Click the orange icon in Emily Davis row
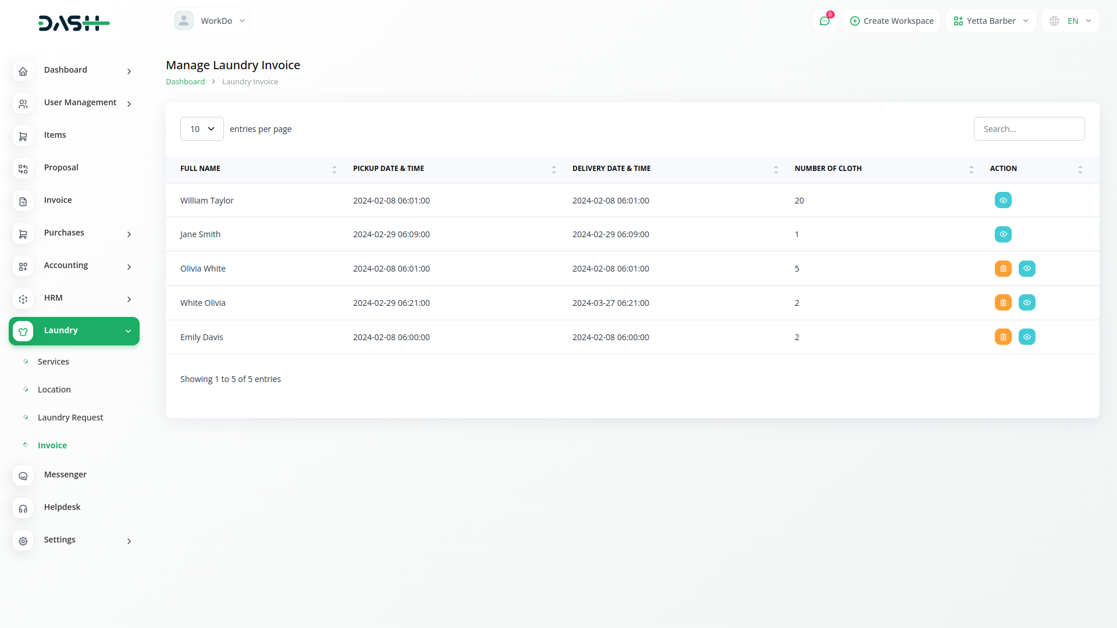The height and width of the screenshot is (628, 1117). coord(1003,337)
